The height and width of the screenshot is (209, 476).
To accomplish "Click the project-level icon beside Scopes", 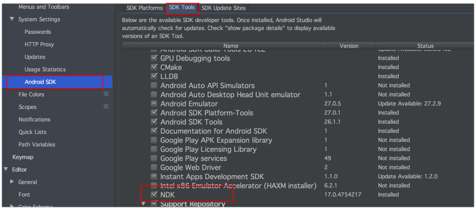I will coord(106,107).
